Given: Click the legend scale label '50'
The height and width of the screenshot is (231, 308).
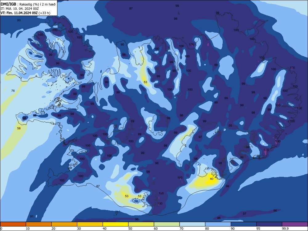Looking at the screenshot, I should (130, 229).
